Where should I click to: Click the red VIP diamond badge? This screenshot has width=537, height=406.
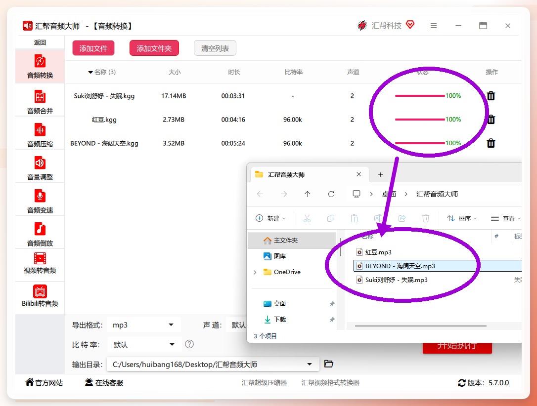[x=410, y=25]
